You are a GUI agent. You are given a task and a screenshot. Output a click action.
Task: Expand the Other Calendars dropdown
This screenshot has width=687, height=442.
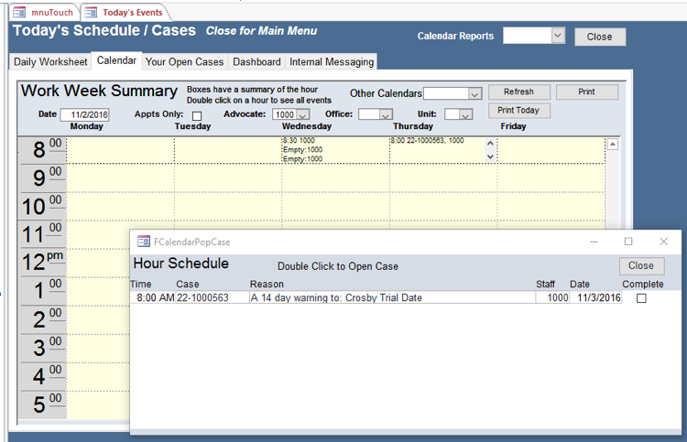tap(474, 93)
